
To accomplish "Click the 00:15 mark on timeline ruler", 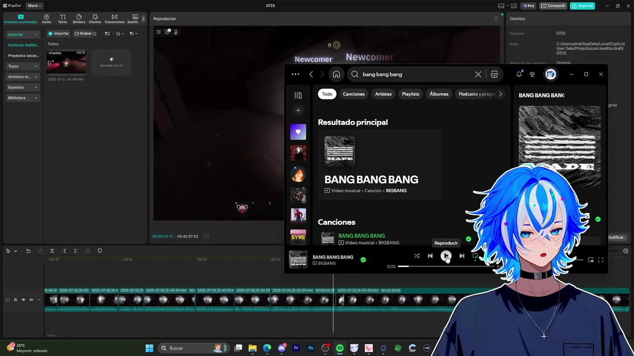I will tap(128, 259).
